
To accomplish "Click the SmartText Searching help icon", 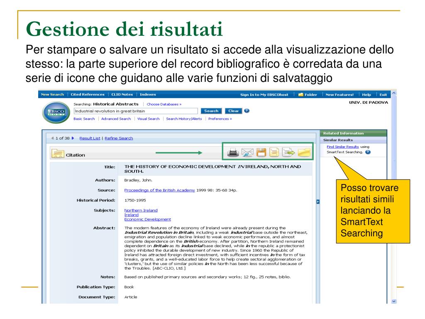I will (x=368, y=152).
